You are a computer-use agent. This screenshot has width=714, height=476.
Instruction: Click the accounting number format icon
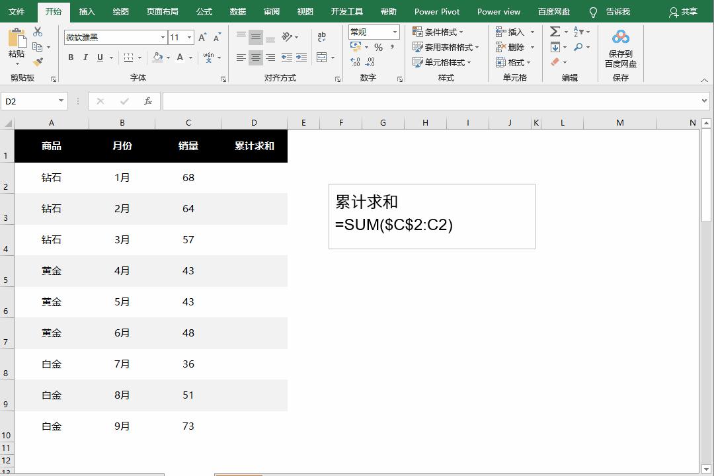(x=356, y=47)
